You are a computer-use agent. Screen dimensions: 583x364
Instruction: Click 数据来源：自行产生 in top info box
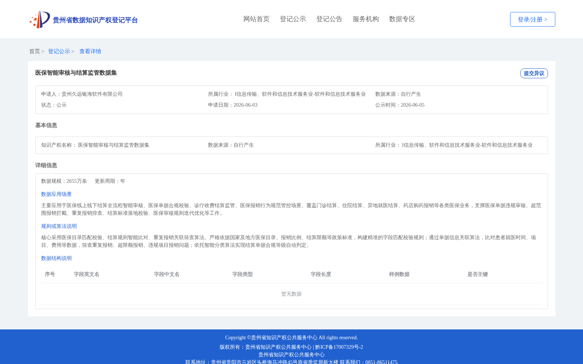[x=398, y=94]
